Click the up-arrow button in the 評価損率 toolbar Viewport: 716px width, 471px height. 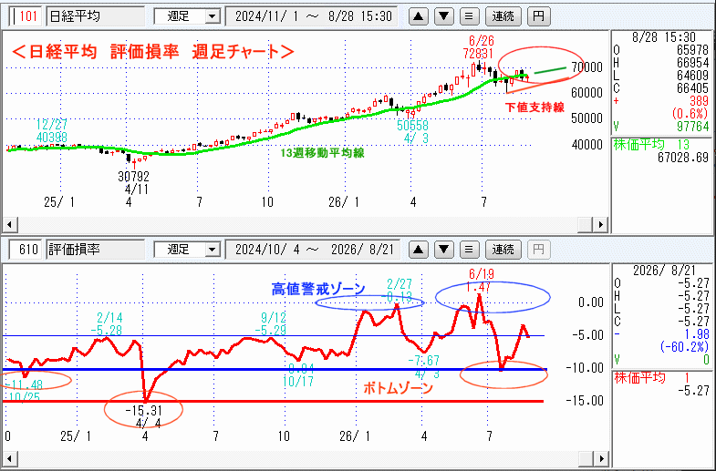(x=418, y=250)
